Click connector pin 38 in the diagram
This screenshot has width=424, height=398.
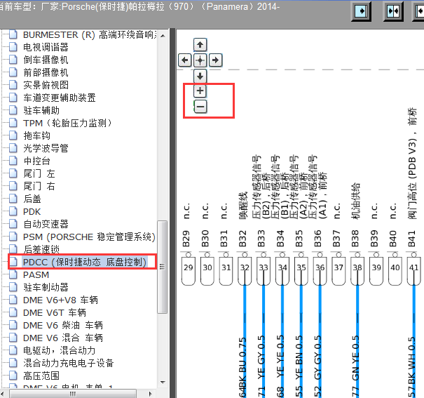coord(357,270)
